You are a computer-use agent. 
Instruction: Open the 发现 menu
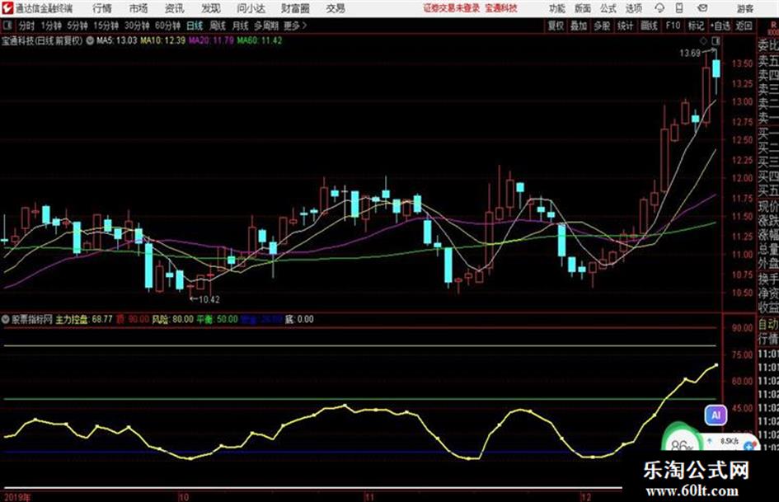pos(211,8)
